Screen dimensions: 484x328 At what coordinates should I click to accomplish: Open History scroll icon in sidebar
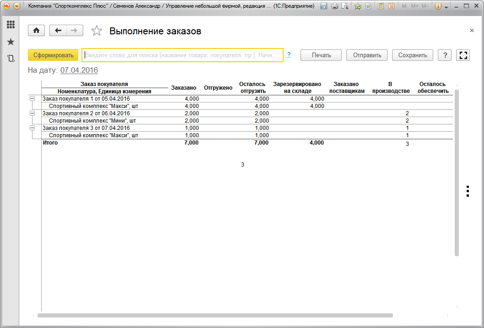[x=11, y=59]
